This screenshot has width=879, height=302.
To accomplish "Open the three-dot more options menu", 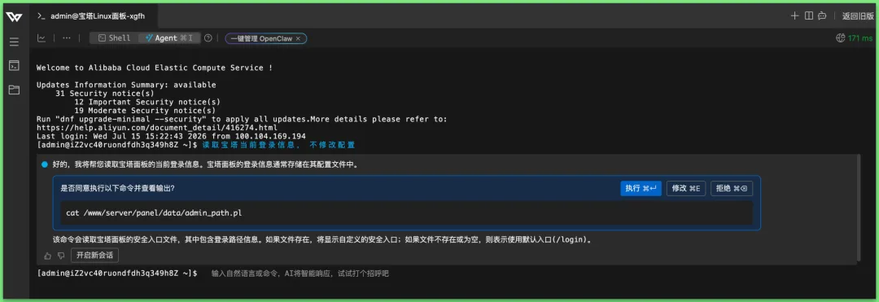I will 67,38.
